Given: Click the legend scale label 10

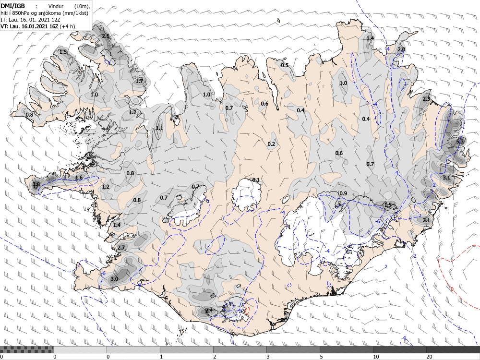Looking at the screenshot, I should click(x=376, y=357).
